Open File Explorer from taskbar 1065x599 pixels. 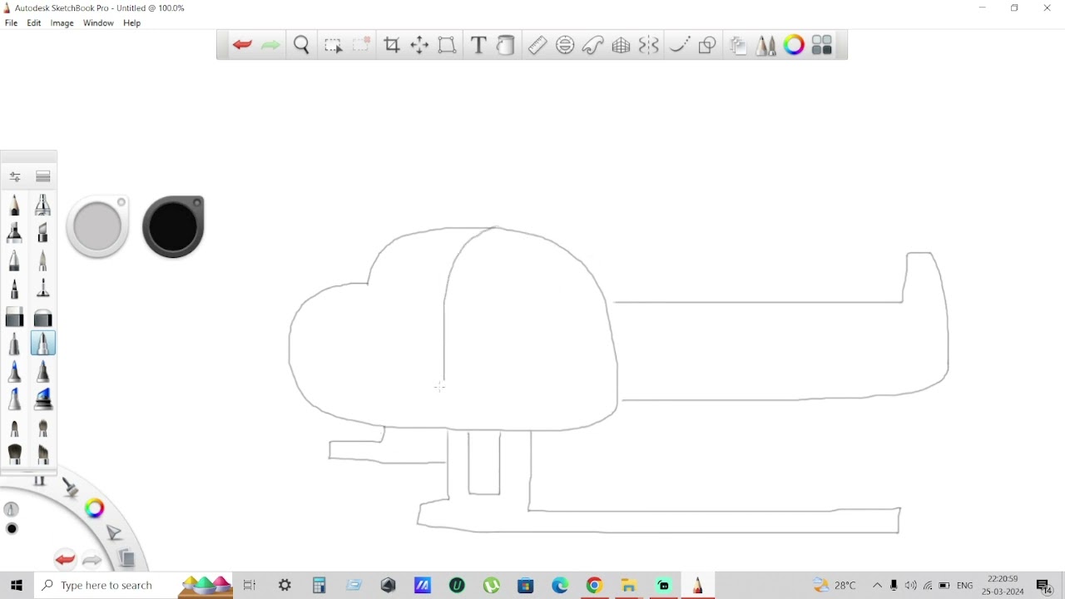tap(629, 586)
